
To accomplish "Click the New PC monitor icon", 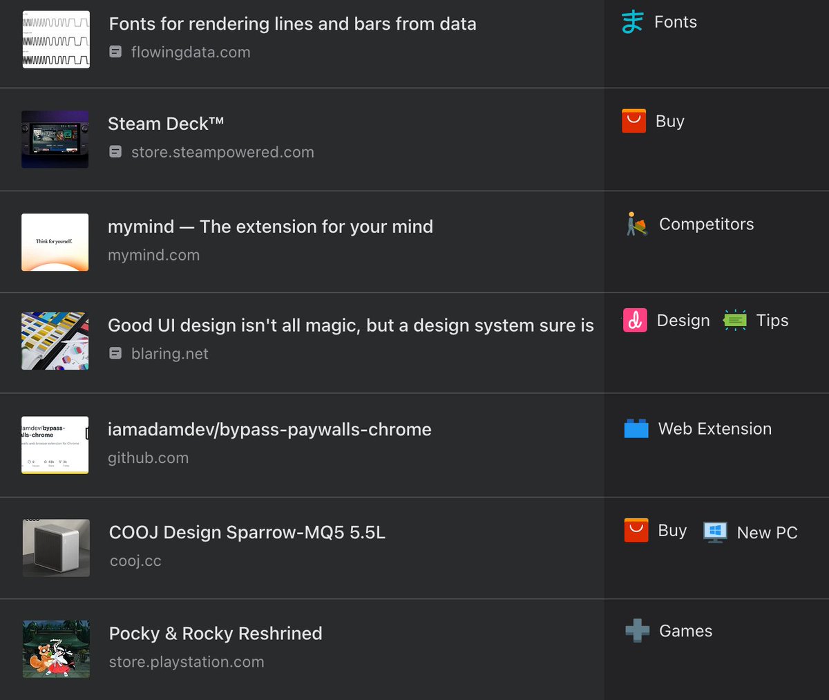I will [715, 532].
